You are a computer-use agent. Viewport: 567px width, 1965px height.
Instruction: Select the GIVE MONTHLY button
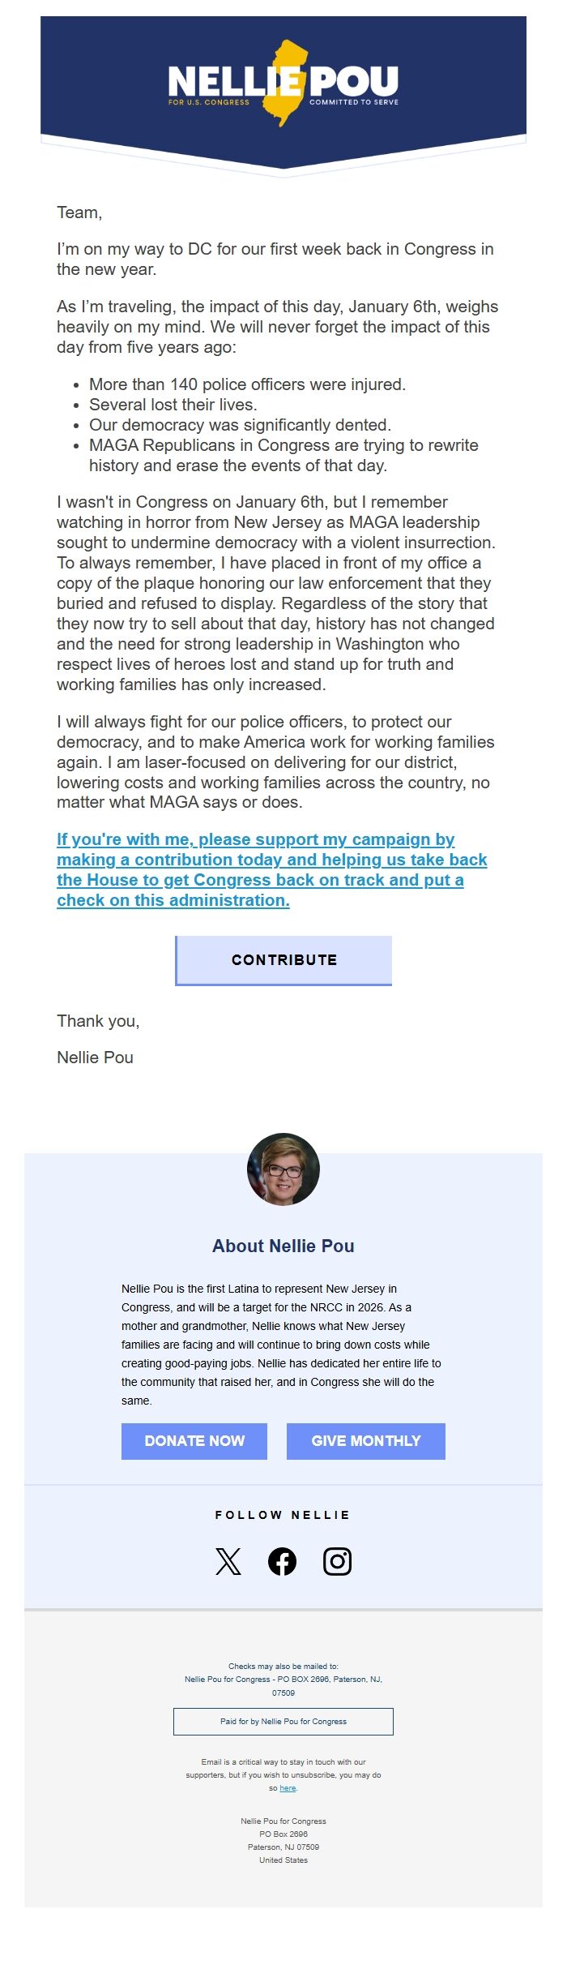point(365,1441)
